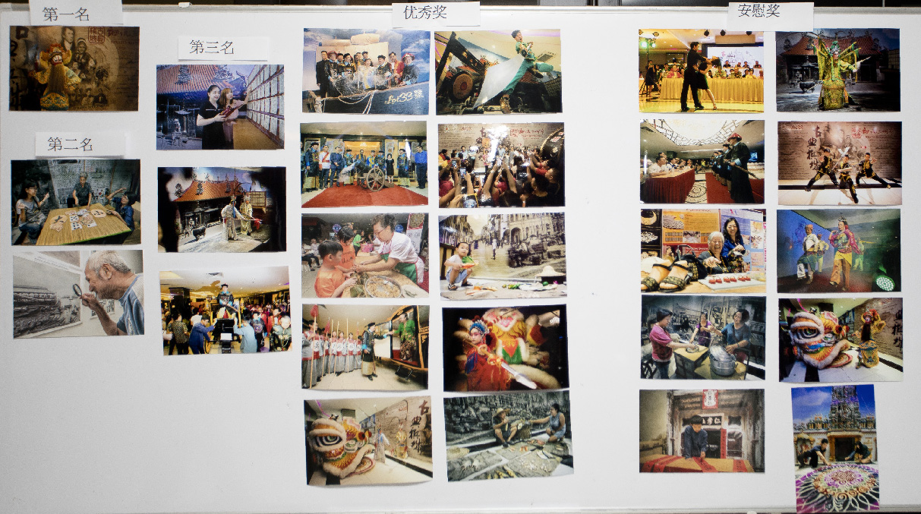
Task: Select the 第三名 opera performers at temple photo
Action: point(222,210)
